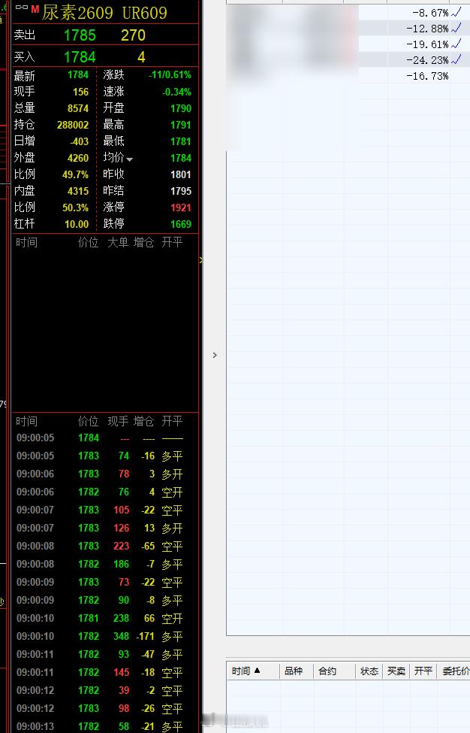Select the tick row with volume 238 空开

105,619
